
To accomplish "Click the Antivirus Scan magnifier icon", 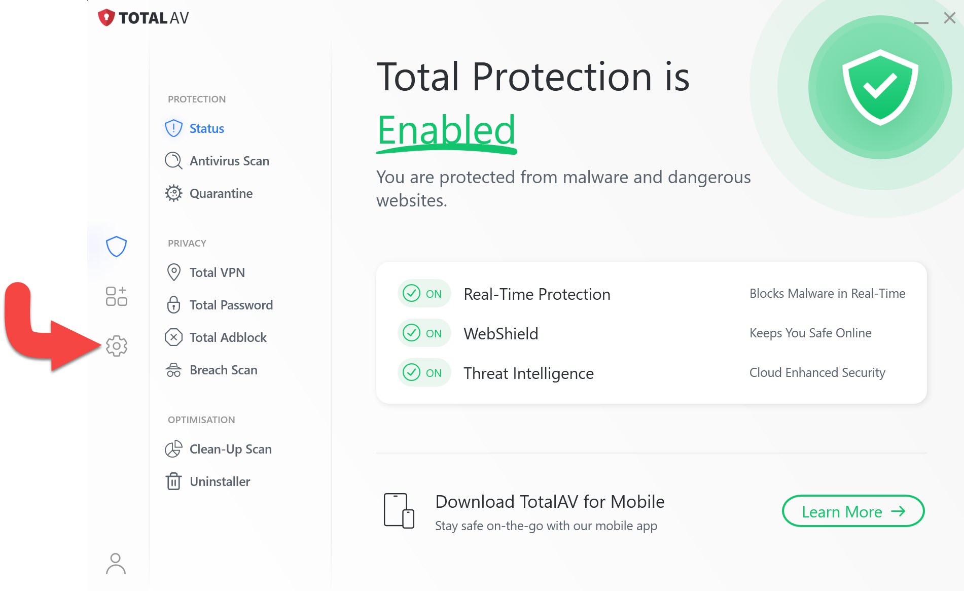I will click(173, 161).
